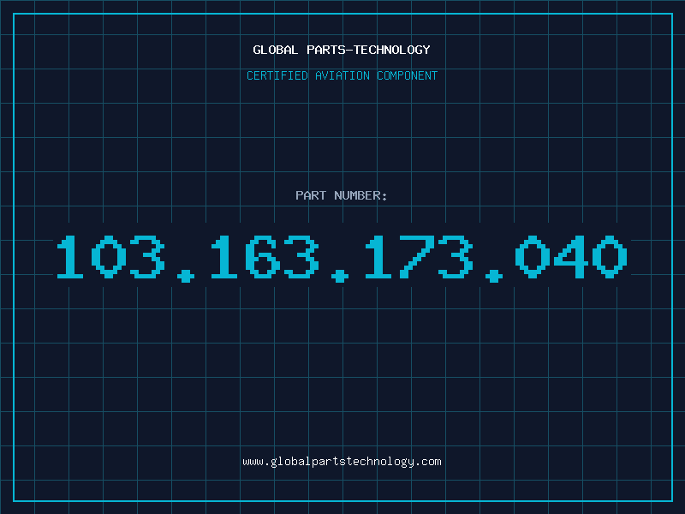The image size is (685, 514).
Task: Click the 'CERTIFIED AVIATION COMPONENT' subtitle
Action: tap(342, 75)
